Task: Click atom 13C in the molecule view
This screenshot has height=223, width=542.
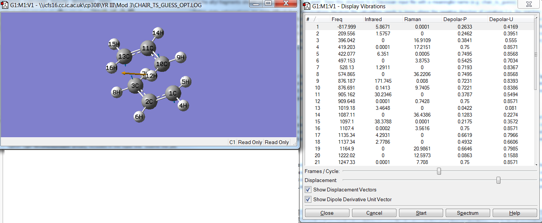Action: click(124, 57)
